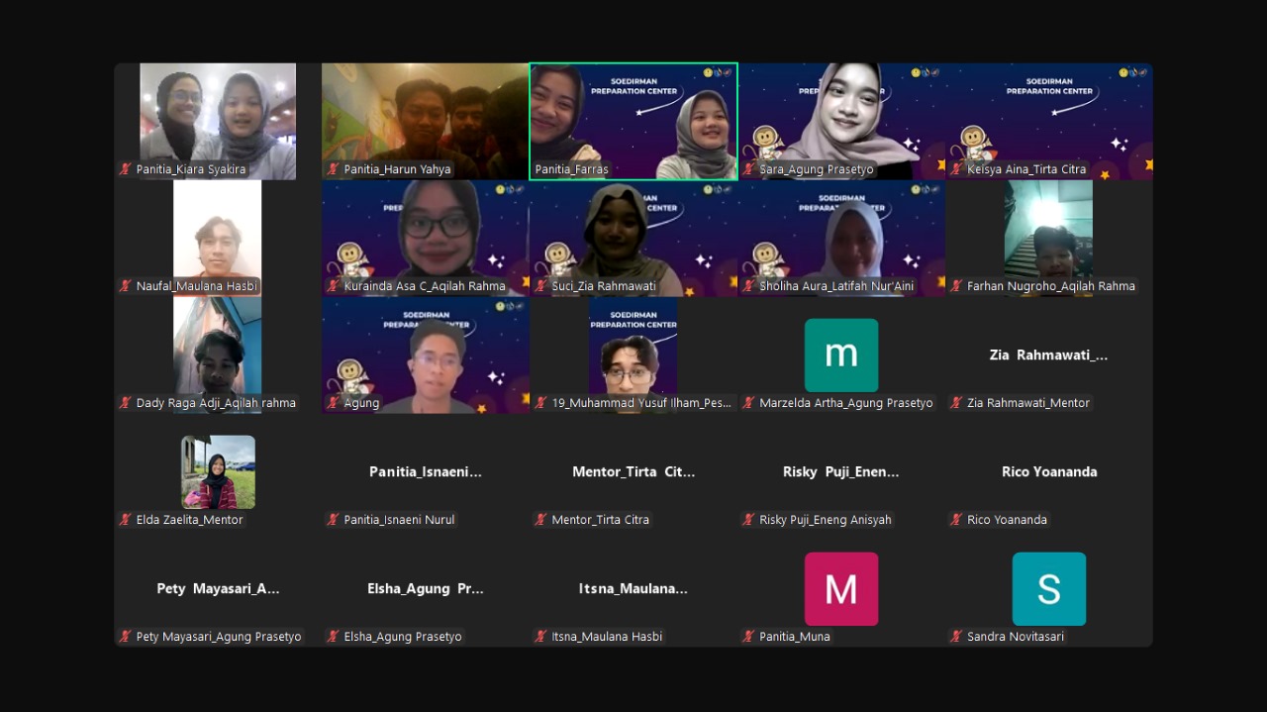This screenshot has height=712, width=1267.
Task: Select the Pety Mayasari_Agung Prasetyo participant tile
Action: coord(218,589)
